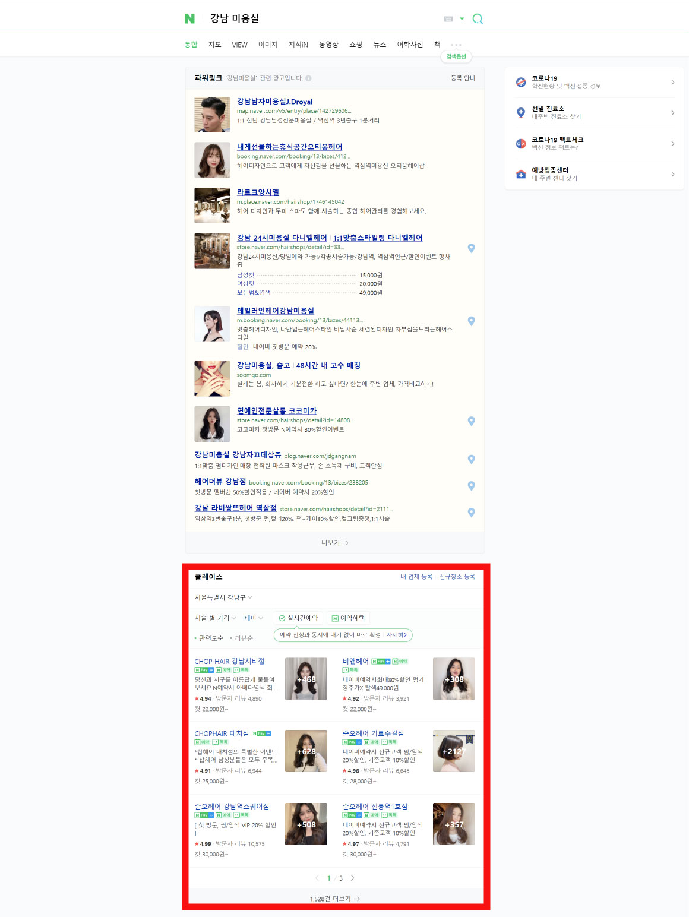689x917 pixels.
Task: Open the 시술 별 가격 dropdown
Action: [x=216, y=618]
